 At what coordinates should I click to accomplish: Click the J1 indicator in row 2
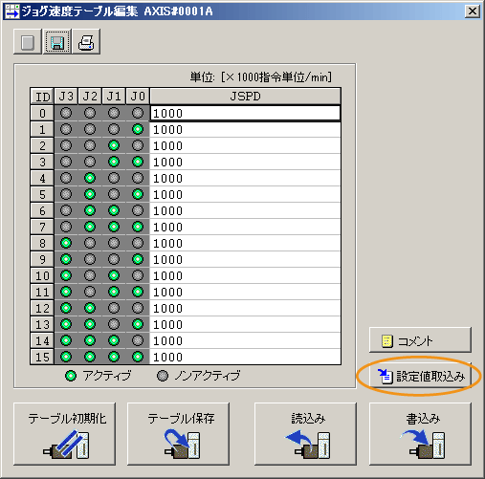pyautogui.click(x=114, y=145)
